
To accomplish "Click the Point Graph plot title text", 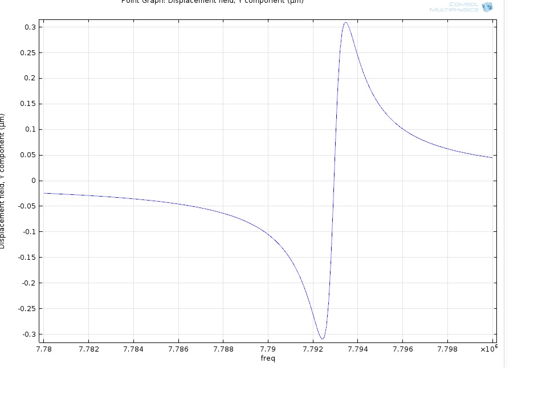I will (212, 2).
